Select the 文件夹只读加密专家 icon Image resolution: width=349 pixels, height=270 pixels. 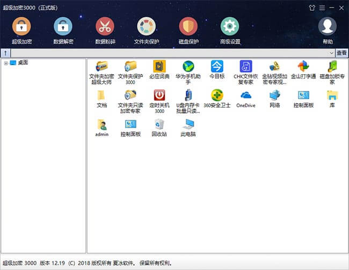[x=130, y=102]
